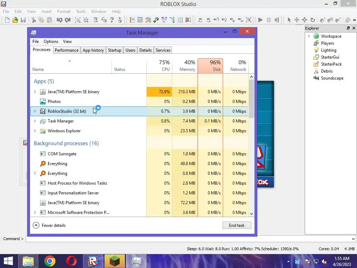The width and height of the screenshot is (357, 268).
Task: Select the Photos app row
Action: point(139,102)
